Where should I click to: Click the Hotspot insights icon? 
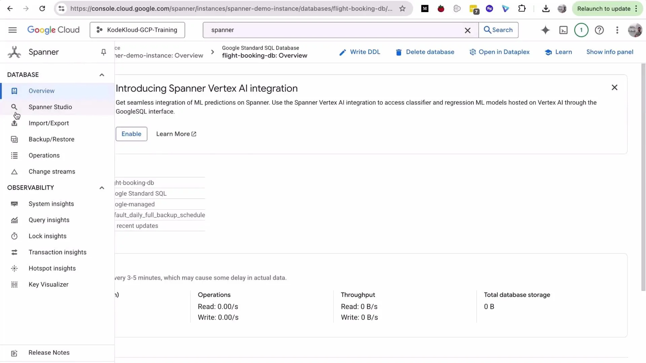pyautogui.click(x=14, y=269)
